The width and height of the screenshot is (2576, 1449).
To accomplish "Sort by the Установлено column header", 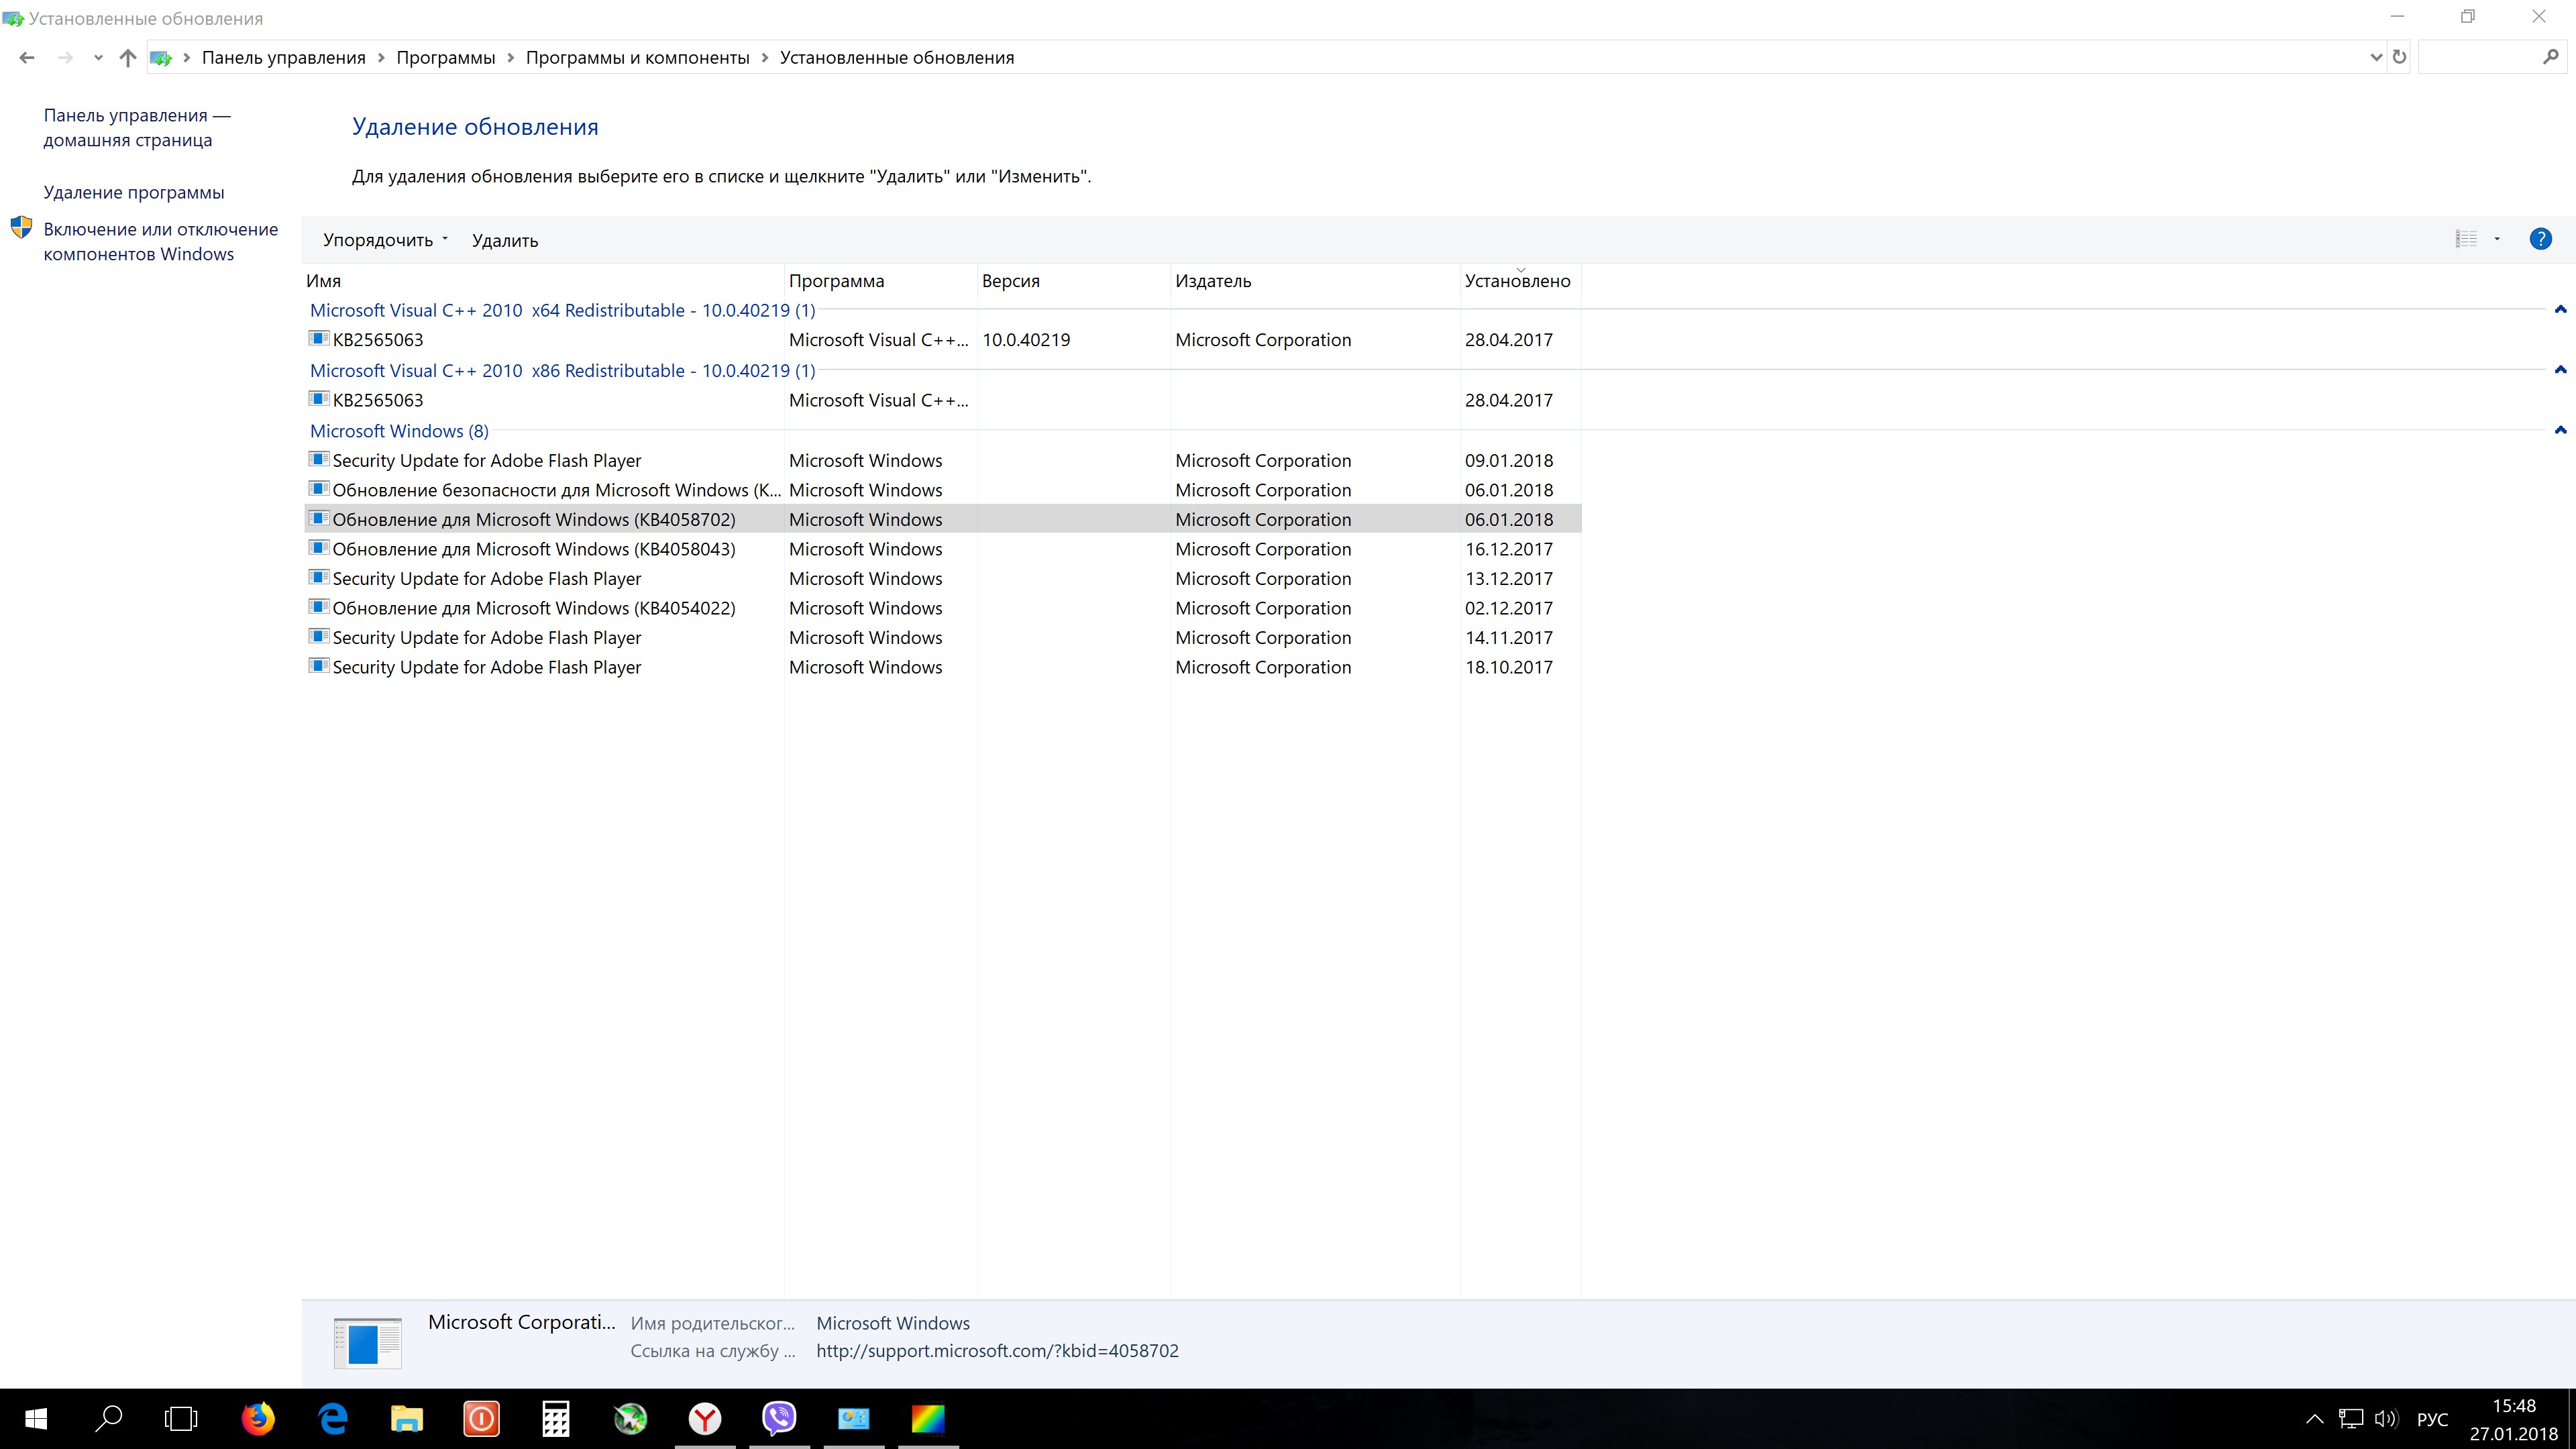I will point(1517,281).
